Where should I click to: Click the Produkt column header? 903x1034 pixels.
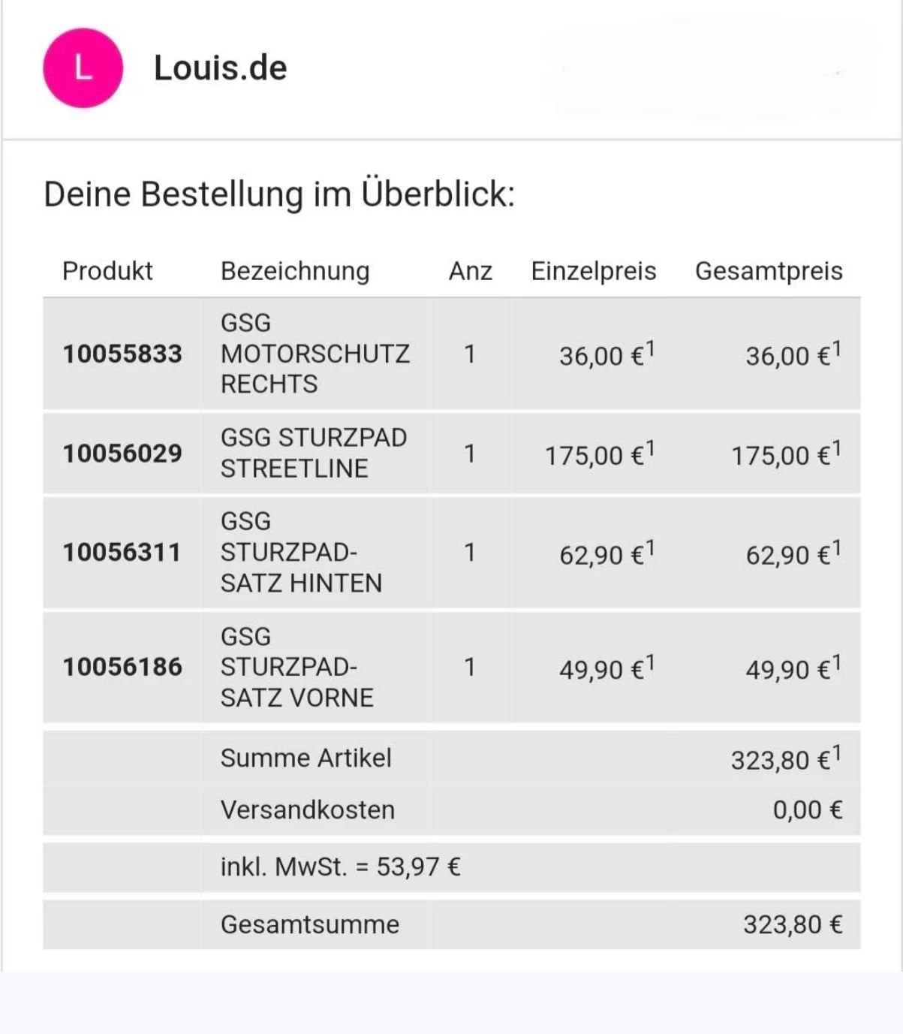pos(107,271)
